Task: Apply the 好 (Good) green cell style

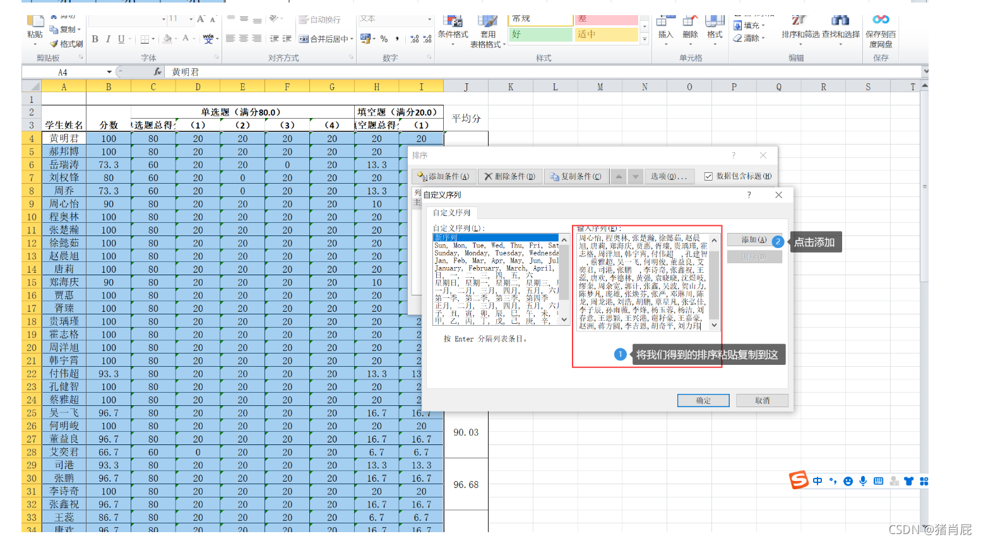Action: [540, 34]
